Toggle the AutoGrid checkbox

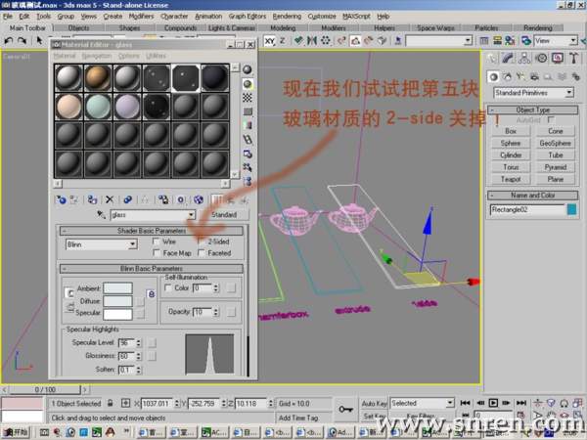click(551, 119)
